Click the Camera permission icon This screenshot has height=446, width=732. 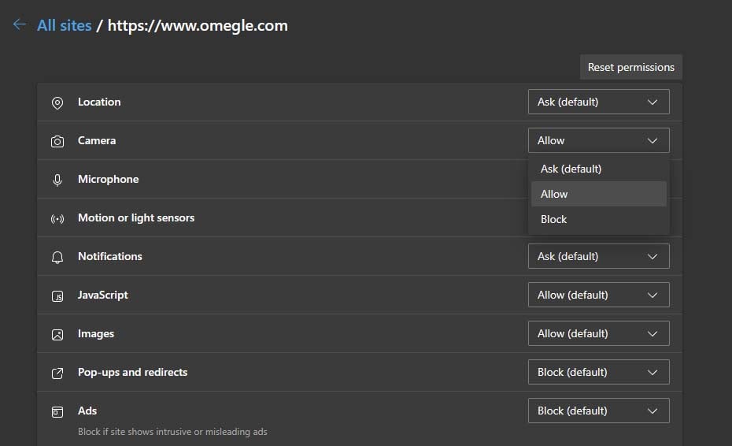point(57,141)
